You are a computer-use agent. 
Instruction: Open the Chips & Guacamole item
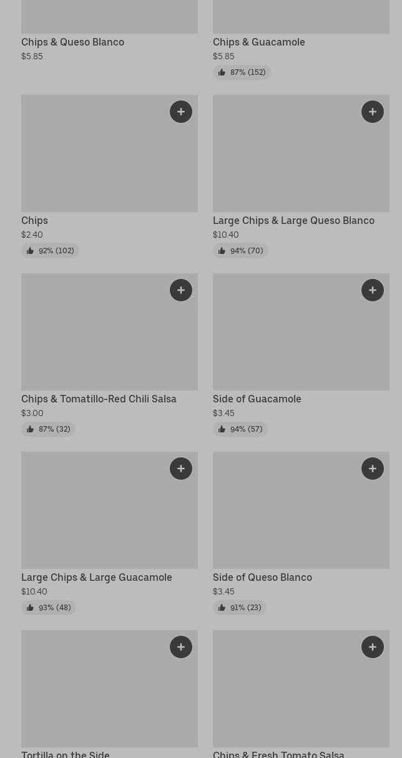[x=258, y=42]
